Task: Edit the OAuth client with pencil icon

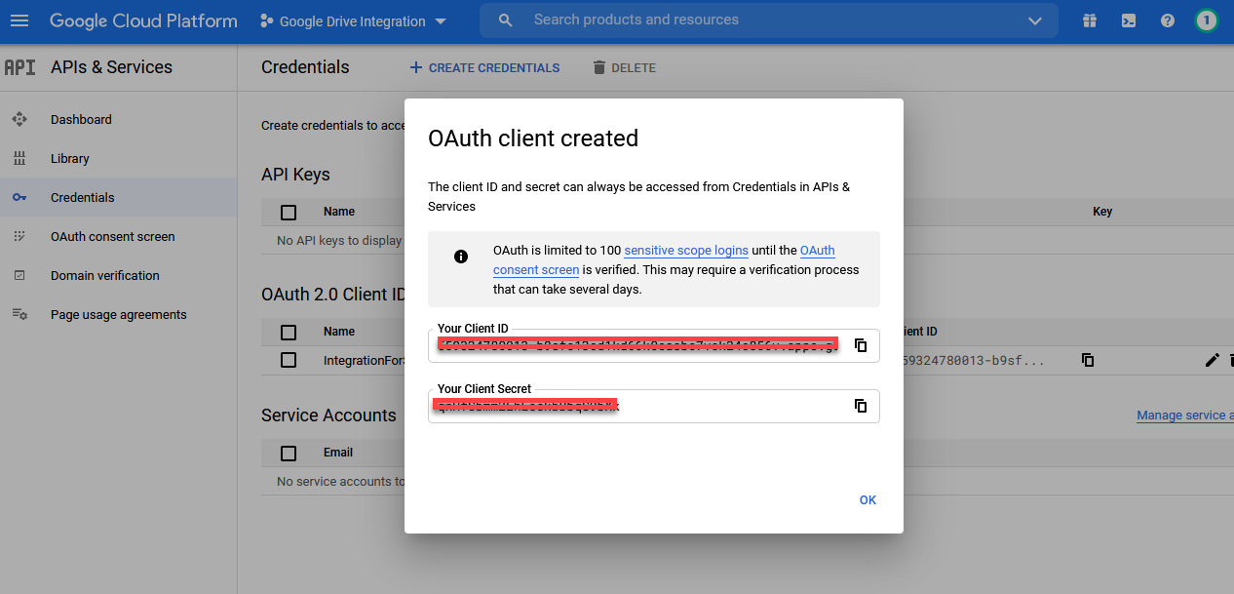Action: click(x=1212, y=360)
